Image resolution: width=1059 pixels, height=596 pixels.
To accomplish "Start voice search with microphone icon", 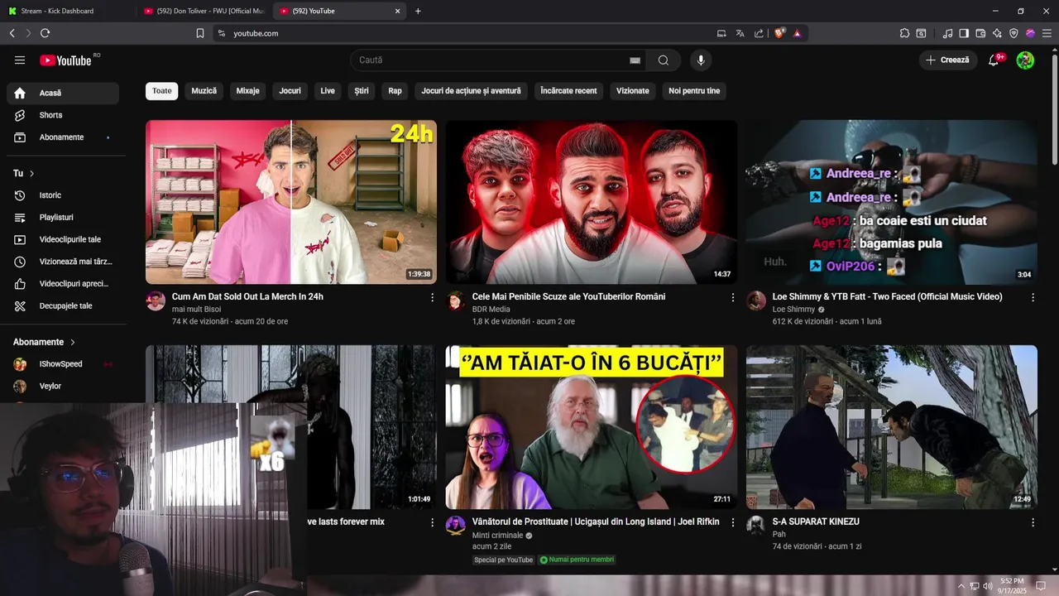I will click(x=701, y=60).
